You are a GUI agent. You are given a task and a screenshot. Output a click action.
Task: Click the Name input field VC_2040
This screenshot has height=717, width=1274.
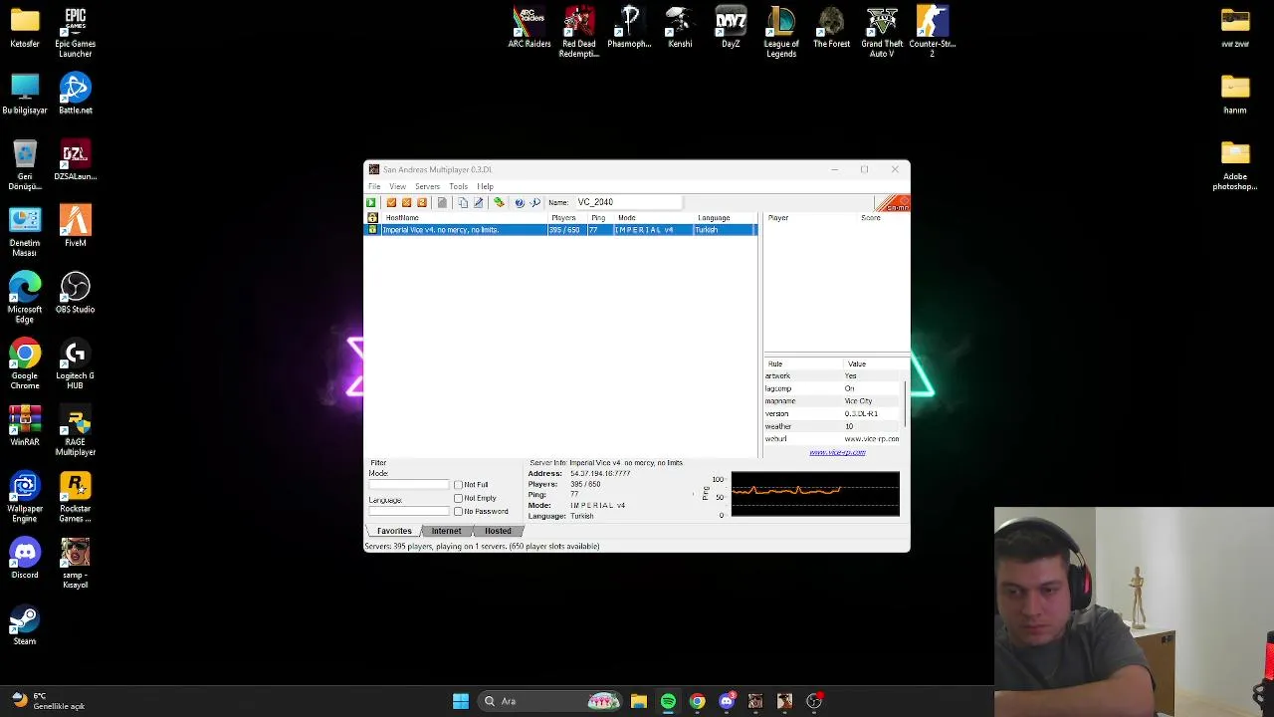click(x=628, y=202)
